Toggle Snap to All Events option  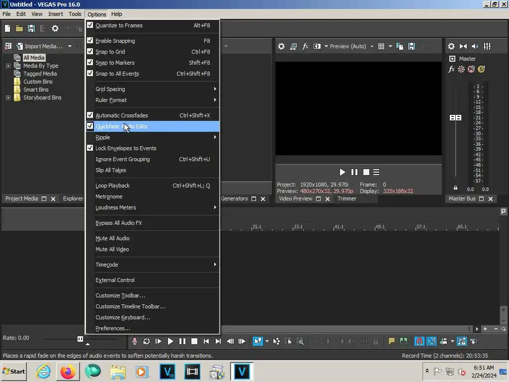coord(152,74)
